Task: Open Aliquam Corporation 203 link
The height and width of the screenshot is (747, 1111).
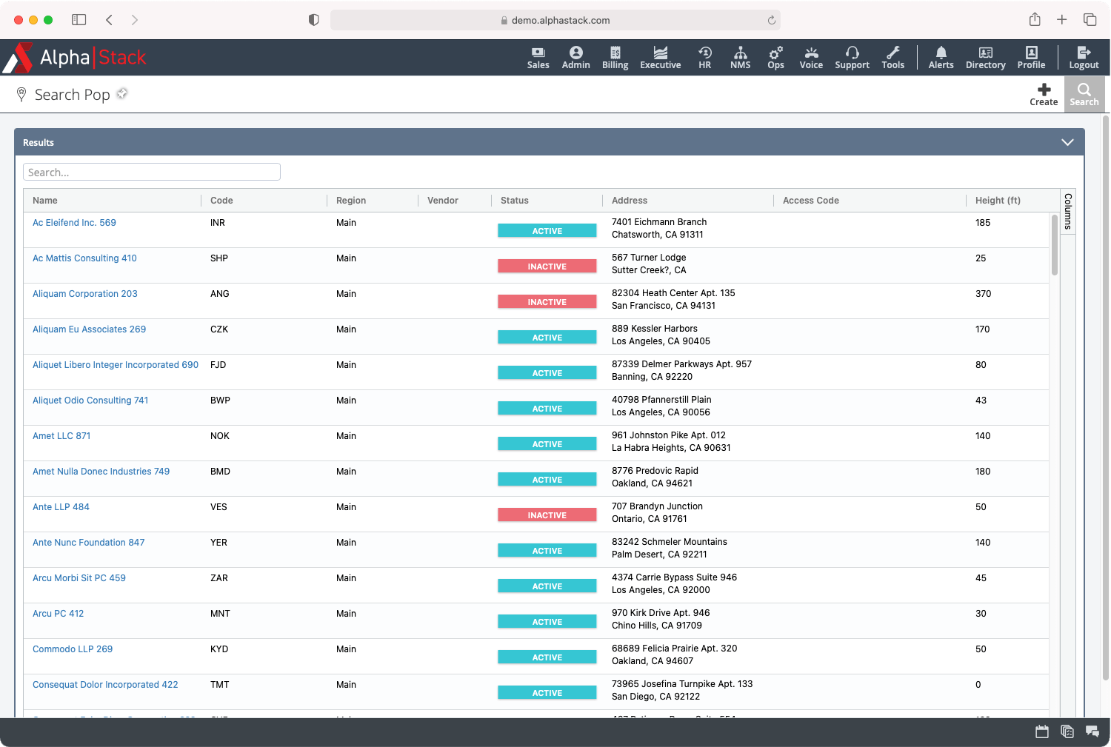Action: point(85,294)
